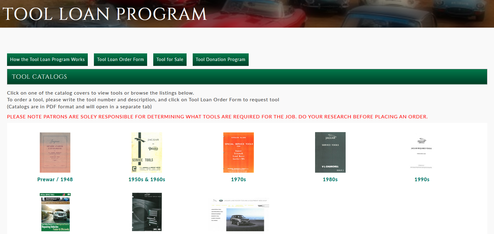This screenshot has height=234, width=494.
Task: Click the Tool Loan Program page title
Action: pos(105,14)
